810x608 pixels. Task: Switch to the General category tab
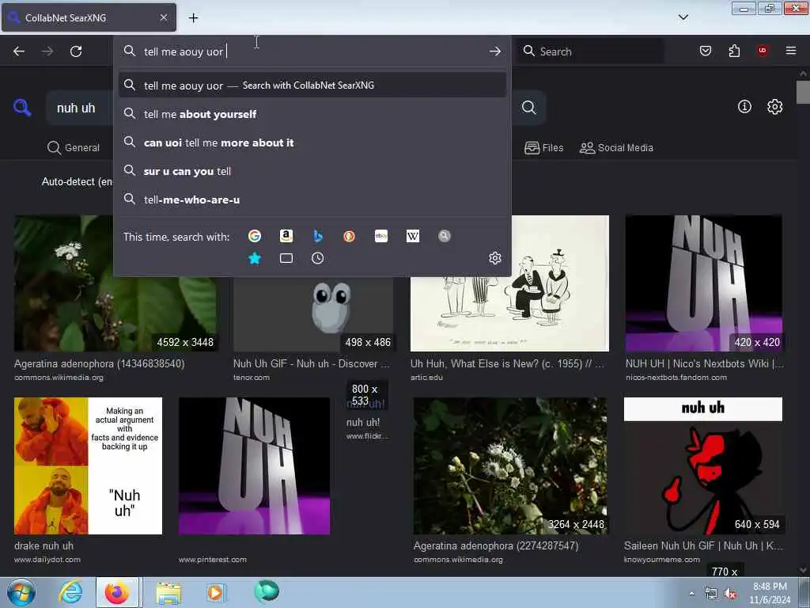[74, 148]
